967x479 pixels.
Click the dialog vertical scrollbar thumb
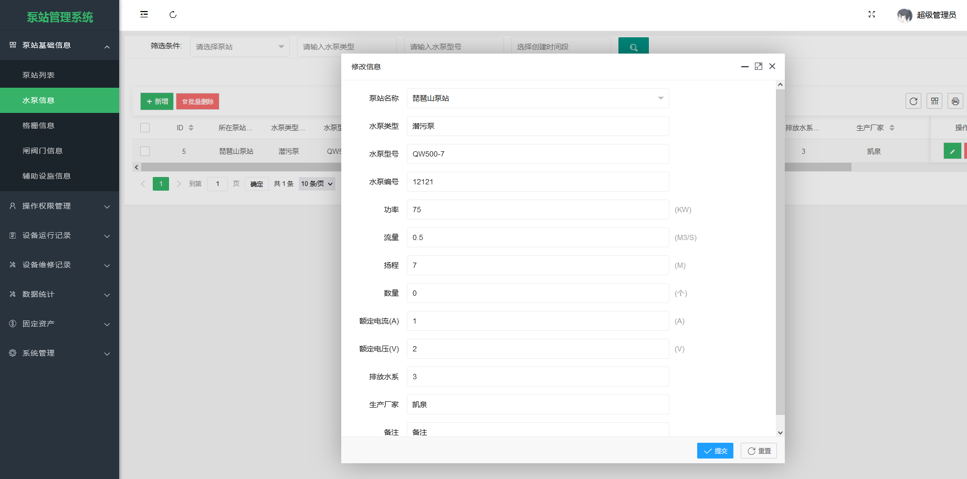(780, 252)
